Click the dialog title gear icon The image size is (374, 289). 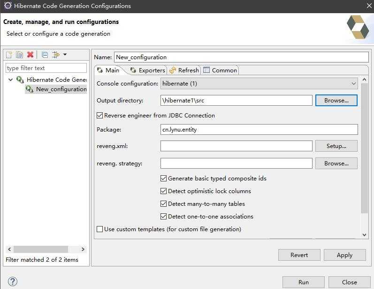point(8,6)
